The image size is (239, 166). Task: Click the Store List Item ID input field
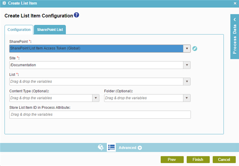(100, 115)
